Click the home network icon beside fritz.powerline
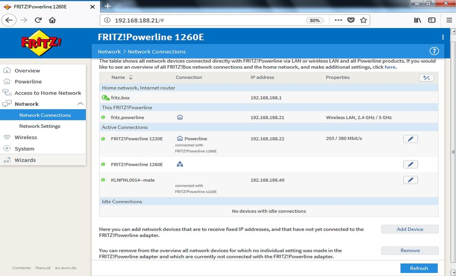 coord(180,117)
